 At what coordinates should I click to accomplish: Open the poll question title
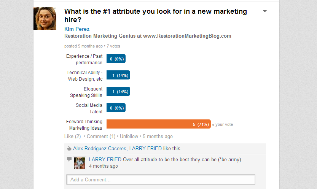[x=156, y=15]
